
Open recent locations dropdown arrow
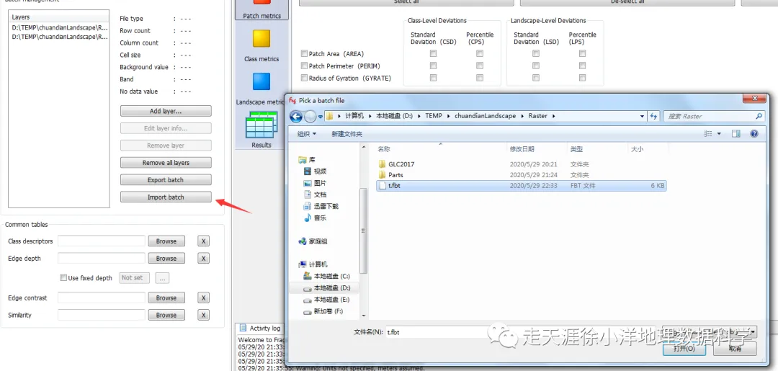321,117
